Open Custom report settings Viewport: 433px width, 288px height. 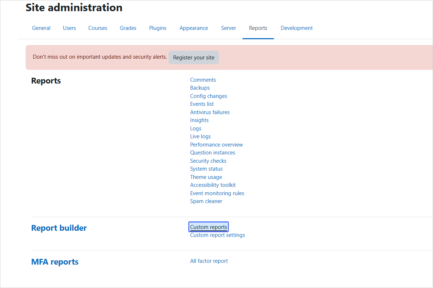218,235
